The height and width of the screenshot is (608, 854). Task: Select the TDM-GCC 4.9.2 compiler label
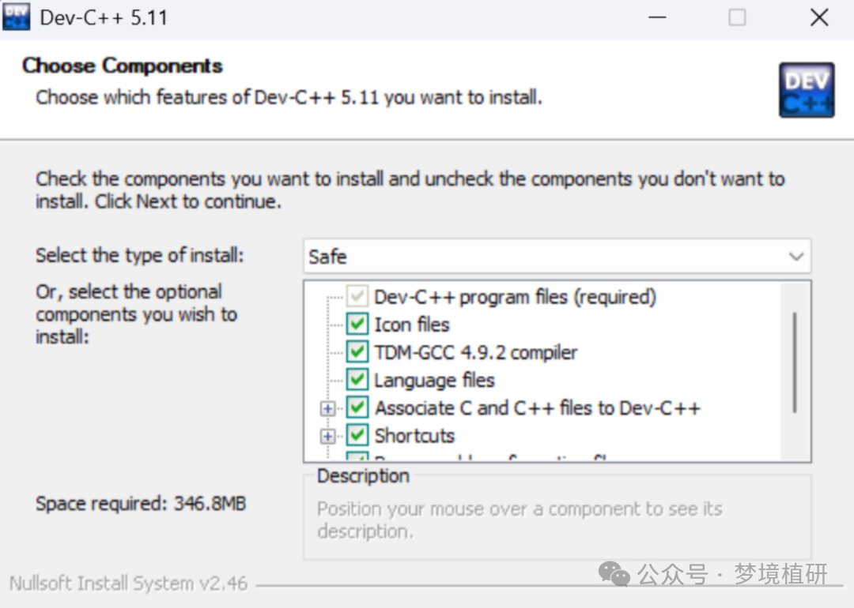(475, 352)
